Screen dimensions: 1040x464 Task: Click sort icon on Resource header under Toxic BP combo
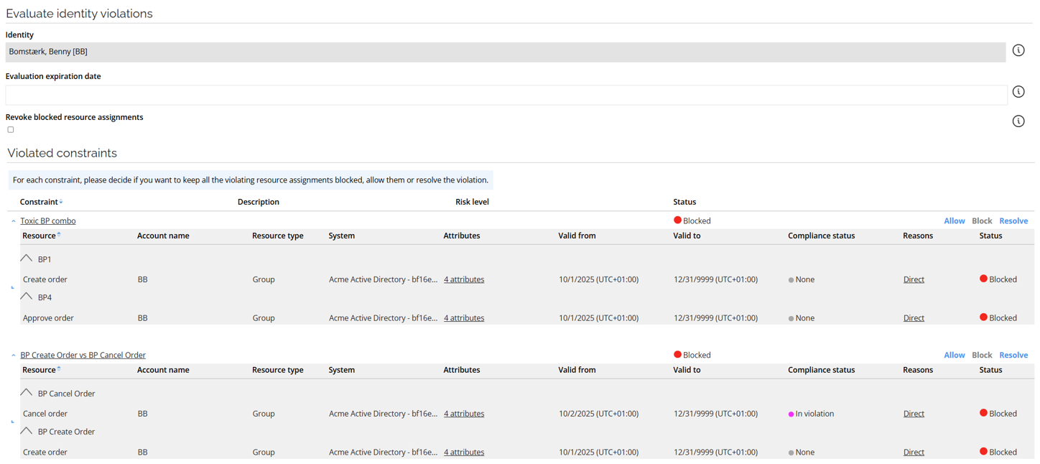tap(59, 235)
